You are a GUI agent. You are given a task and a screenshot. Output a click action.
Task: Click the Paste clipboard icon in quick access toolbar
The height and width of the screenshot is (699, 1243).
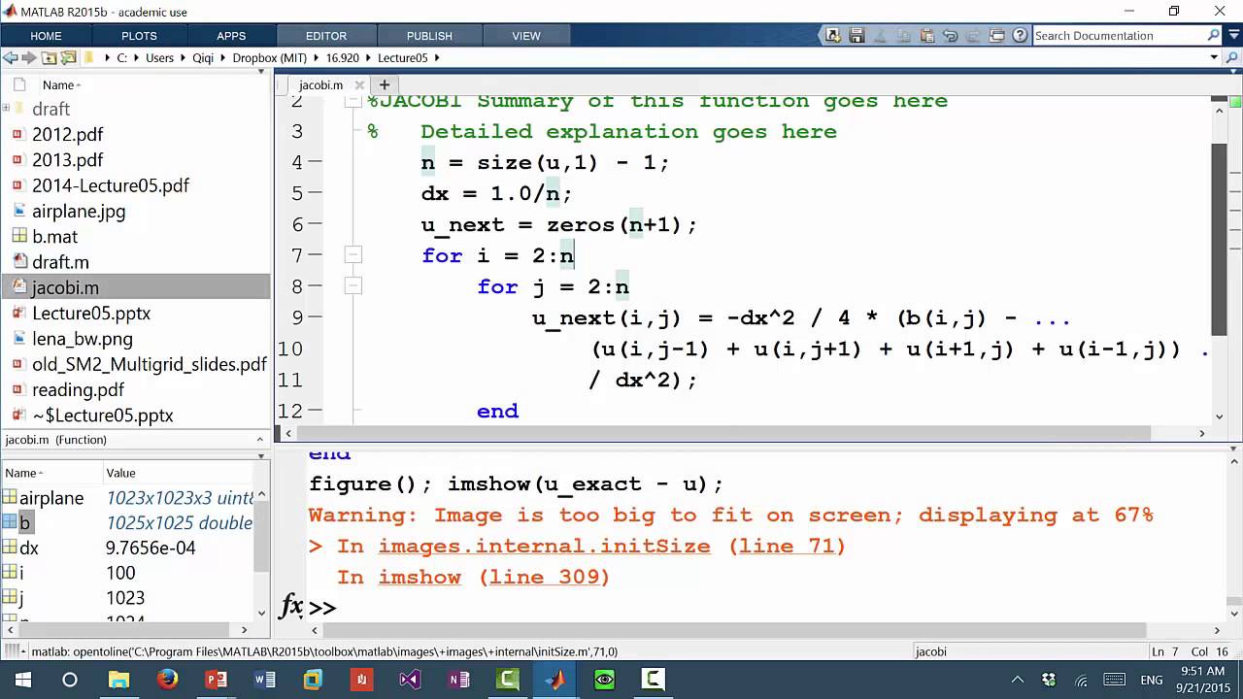[926, 36]
